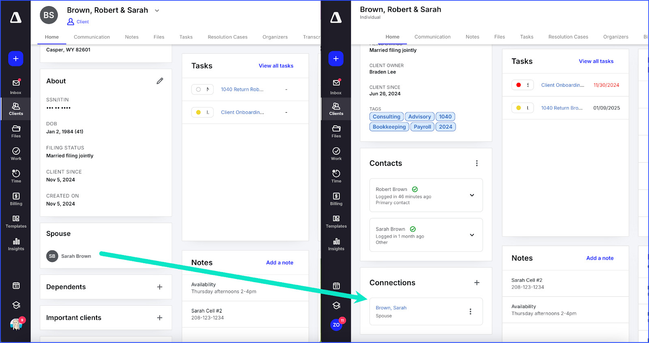Open the Brown, Sarah spouse connection link
The image size is (649, 343).
click(x=391, y=308)
